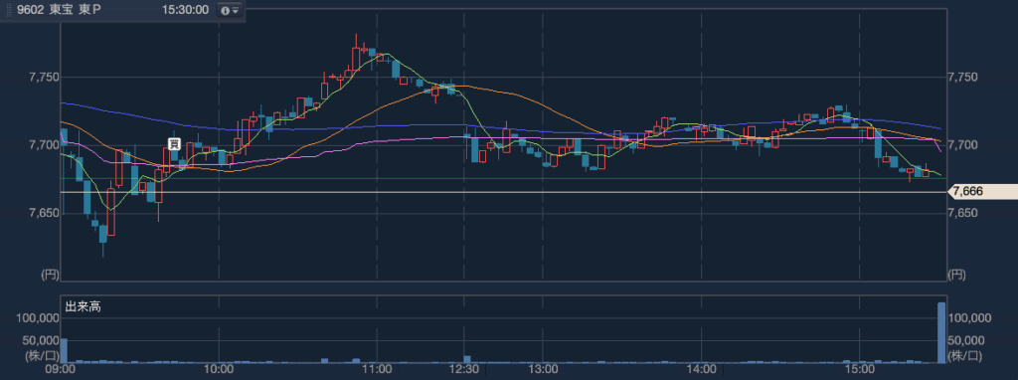Click the 12:30 time axis label
Viewport: 1018px width, 380px height.
click(x=463, y=370)
